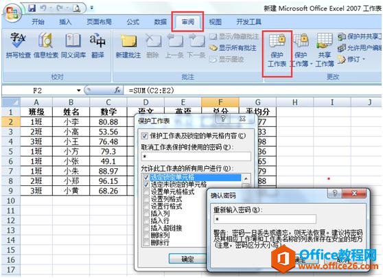383x278 pixels.
Task: Select the 审阅 review tab
Action: point(187,22)
